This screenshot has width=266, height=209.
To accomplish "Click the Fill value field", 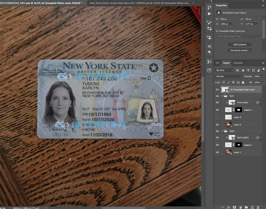I will [257, 82].
